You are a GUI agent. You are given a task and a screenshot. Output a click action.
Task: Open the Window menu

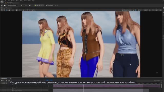coord(13,1)
